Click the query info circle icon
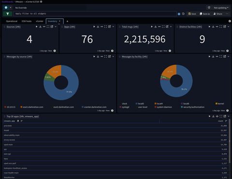 coord(179,14)
